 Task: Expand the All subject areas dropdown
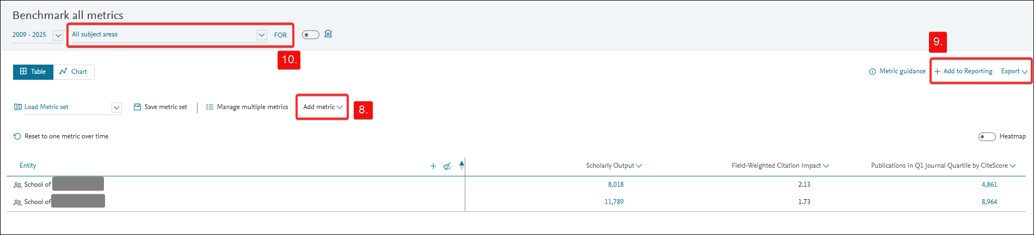pos(262,35)
